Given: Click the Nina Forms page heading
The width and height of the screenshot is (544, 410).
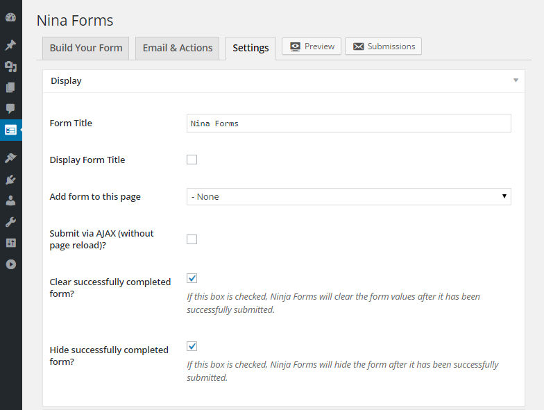Looking at the screenshot, I should coord(75,21).
